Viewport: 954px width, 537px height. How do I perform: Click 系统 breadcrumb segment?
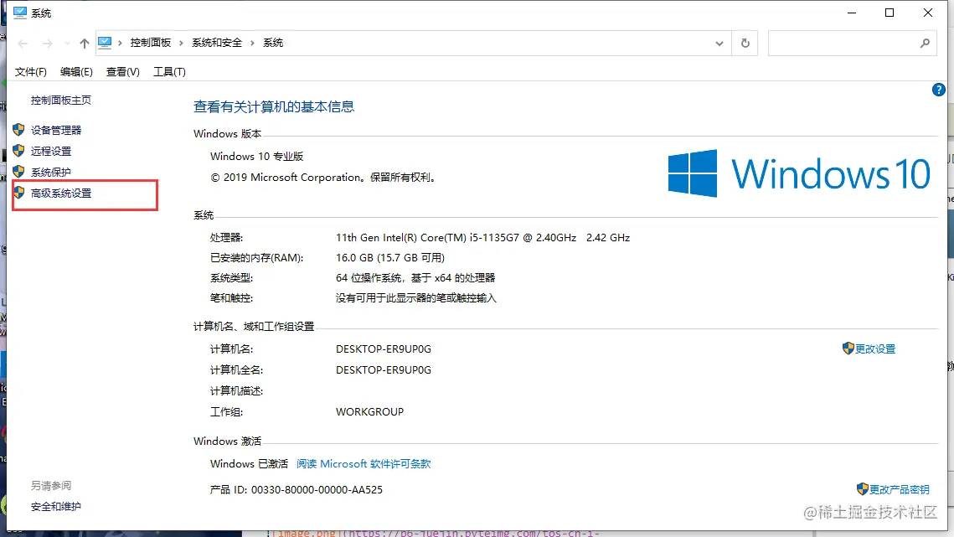tap(272, 43)
